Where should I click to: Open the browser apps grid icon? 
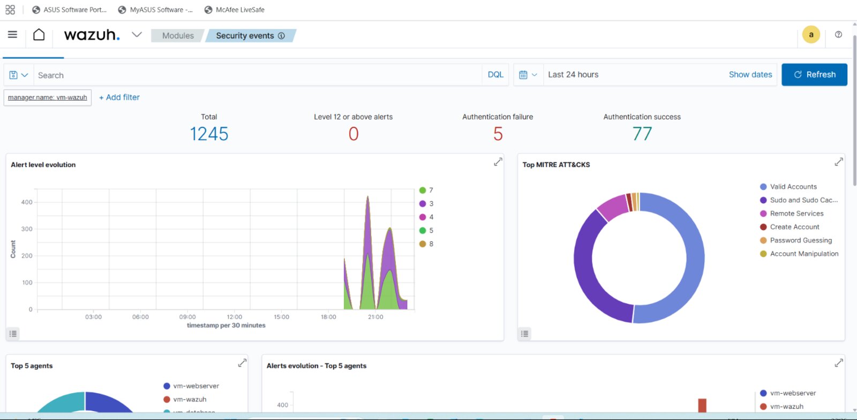coord(10,10)
